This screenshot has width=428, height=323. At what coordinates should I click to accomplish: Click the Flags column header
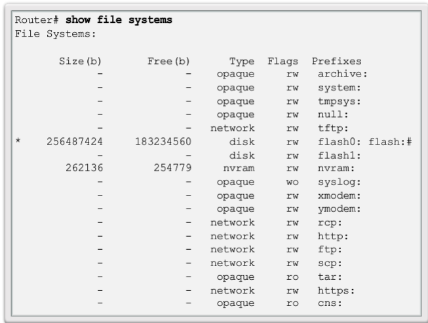click(x=283, y=62)
